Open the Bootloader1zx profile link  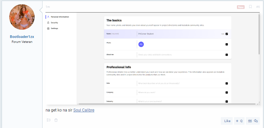click(x=22, y=37)
